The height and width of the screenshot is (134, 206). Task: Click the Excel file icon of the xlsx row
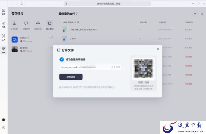[65, 30]
